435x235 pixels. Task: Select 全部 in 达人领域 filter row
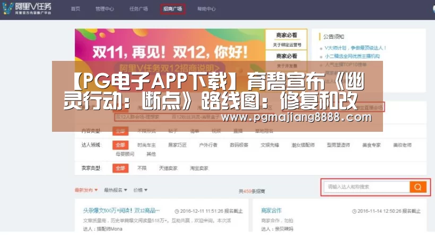(120, 145)
